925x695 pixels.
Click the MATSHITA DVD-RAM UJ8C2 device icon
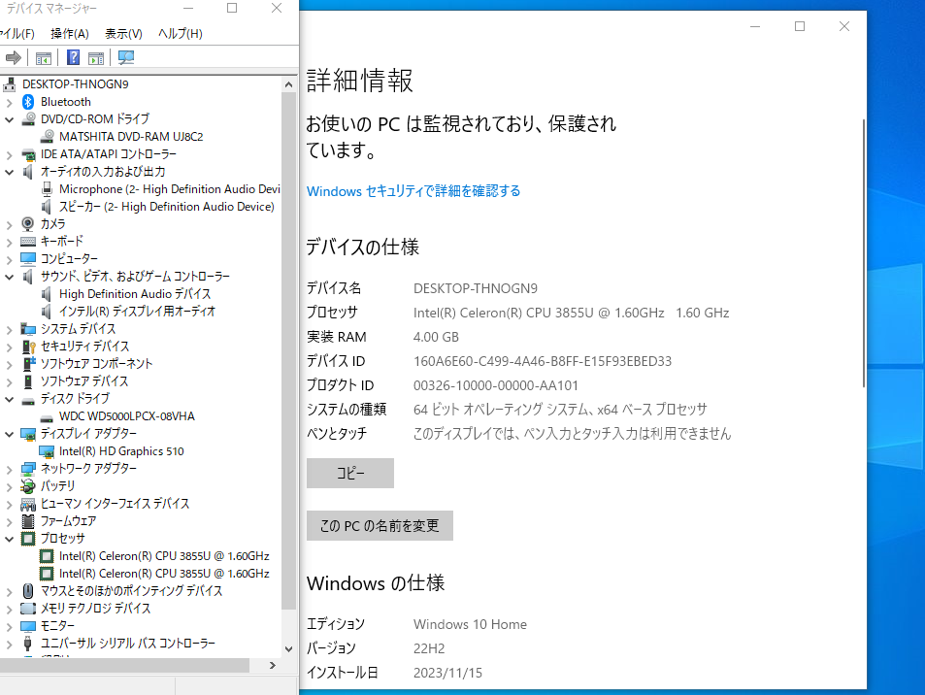coord(48,137)
